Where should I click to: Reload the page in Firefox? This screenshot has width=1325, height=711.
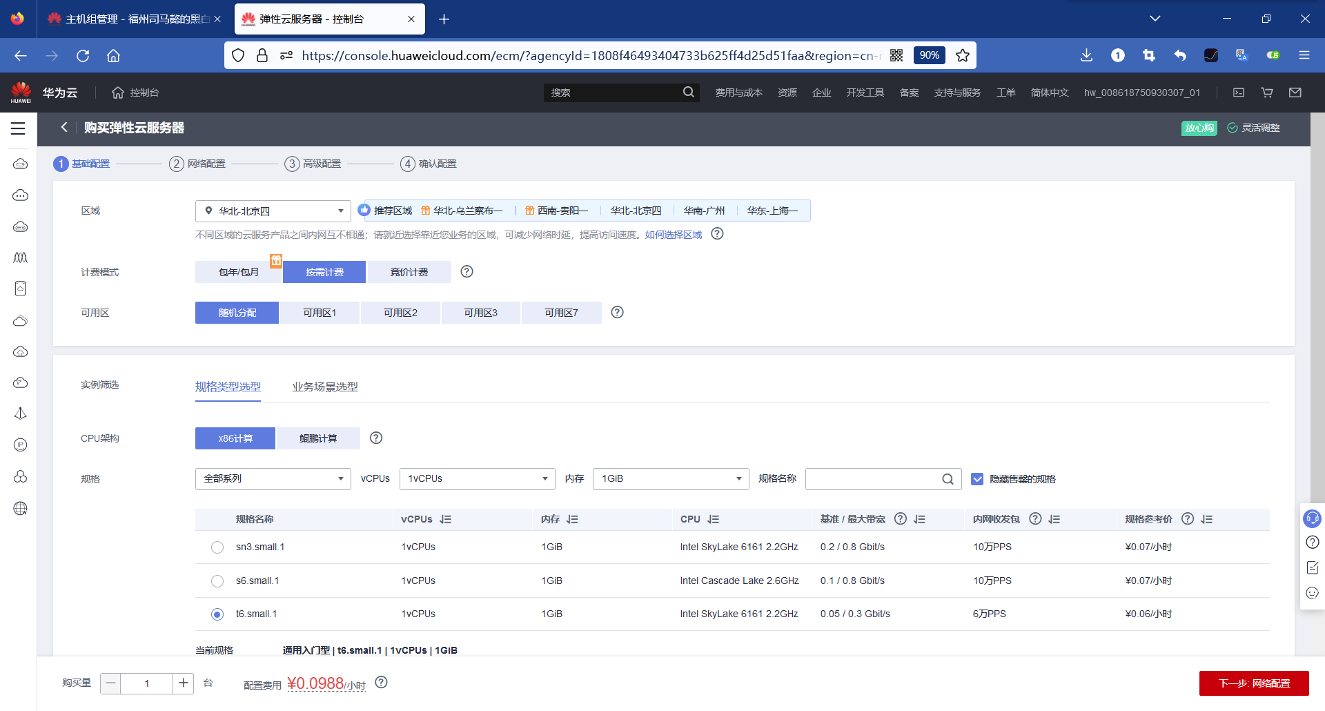83,55
